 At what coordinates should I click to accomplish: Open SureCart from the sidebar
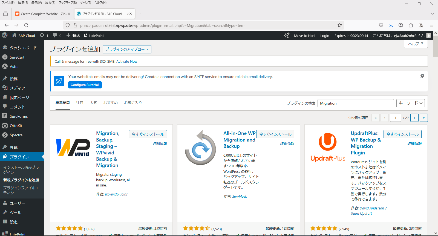coord(22,57)
